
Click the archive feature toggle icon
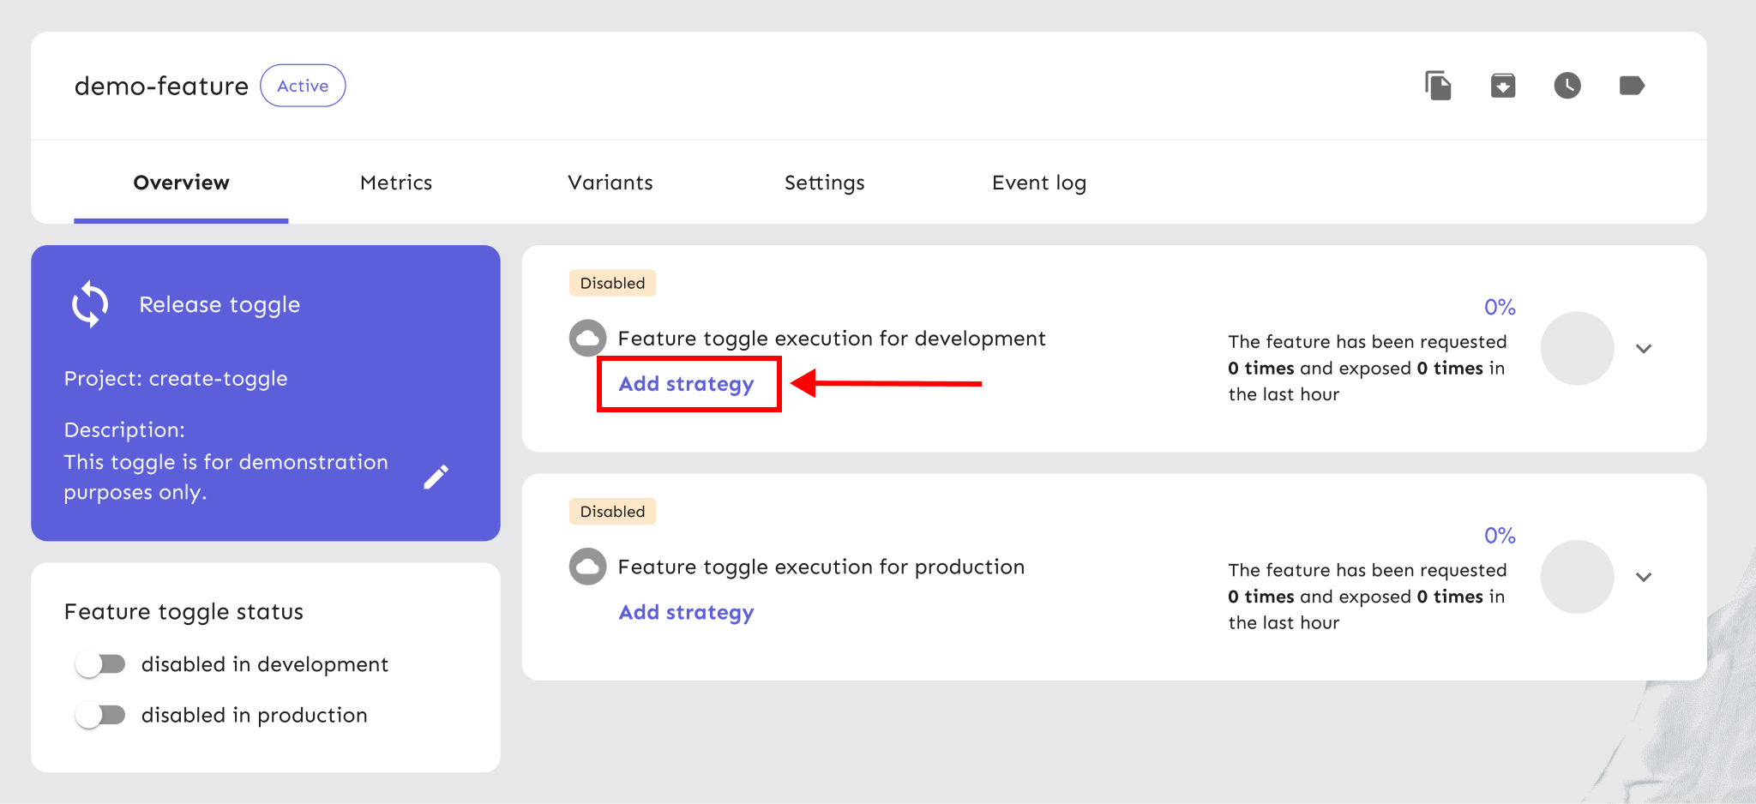[1502, 86]
